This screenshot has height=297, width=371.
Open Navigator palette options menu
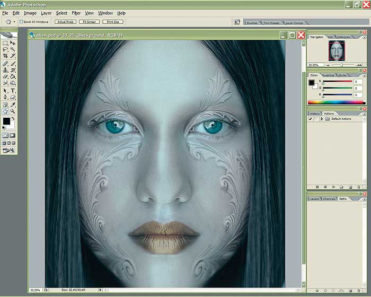[365, 37]
